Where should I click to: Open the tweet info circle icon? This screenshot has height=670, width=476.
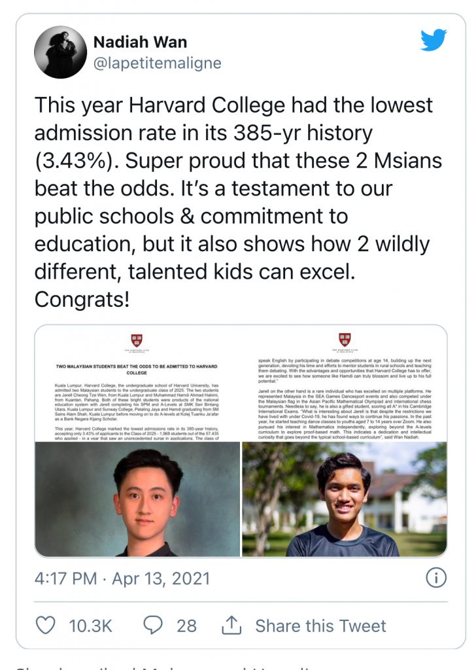point(435,577)
